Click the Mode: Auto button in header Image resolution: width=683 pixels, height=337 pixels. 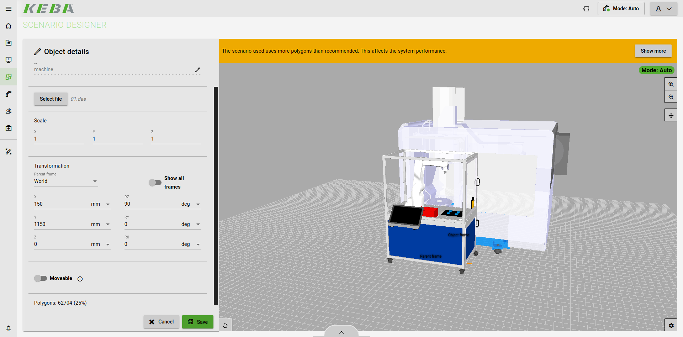(x=621, y=9)
